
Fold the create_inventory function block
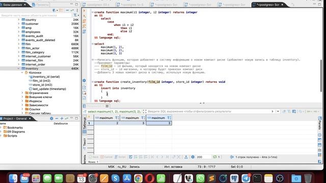(x=93, y=82)
